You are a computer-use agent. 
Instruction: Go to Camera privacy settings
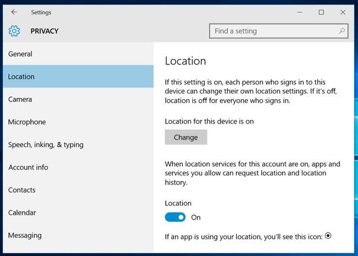pos(20,99)
